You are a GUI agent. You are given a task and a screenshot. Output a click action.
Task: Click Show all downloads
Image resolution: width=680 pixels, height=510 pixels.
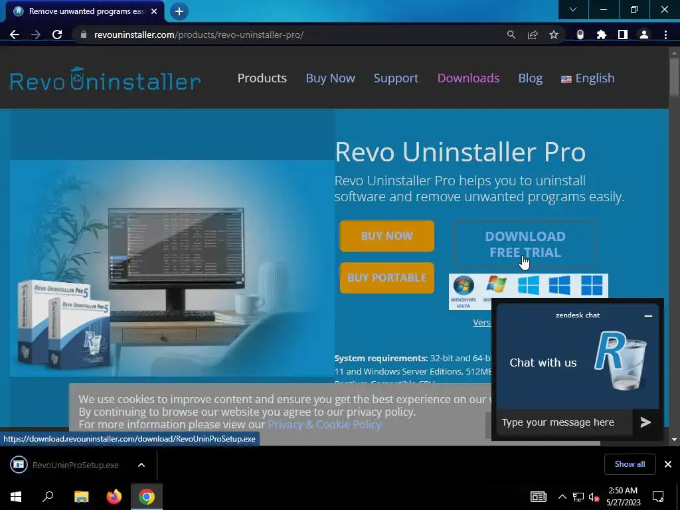pos(630,464)
